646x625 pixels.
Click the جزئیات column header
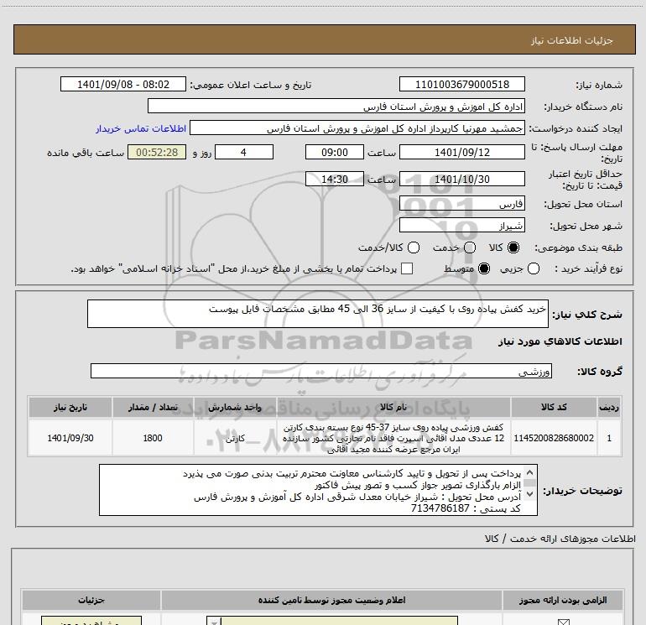pyautogui.click(x=91, y=600)
